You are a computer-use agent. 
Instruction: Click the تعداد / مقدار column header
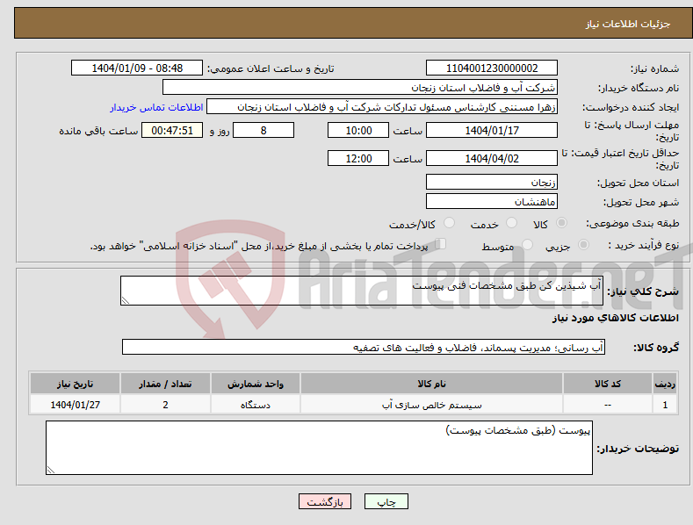tap(165, 384)
